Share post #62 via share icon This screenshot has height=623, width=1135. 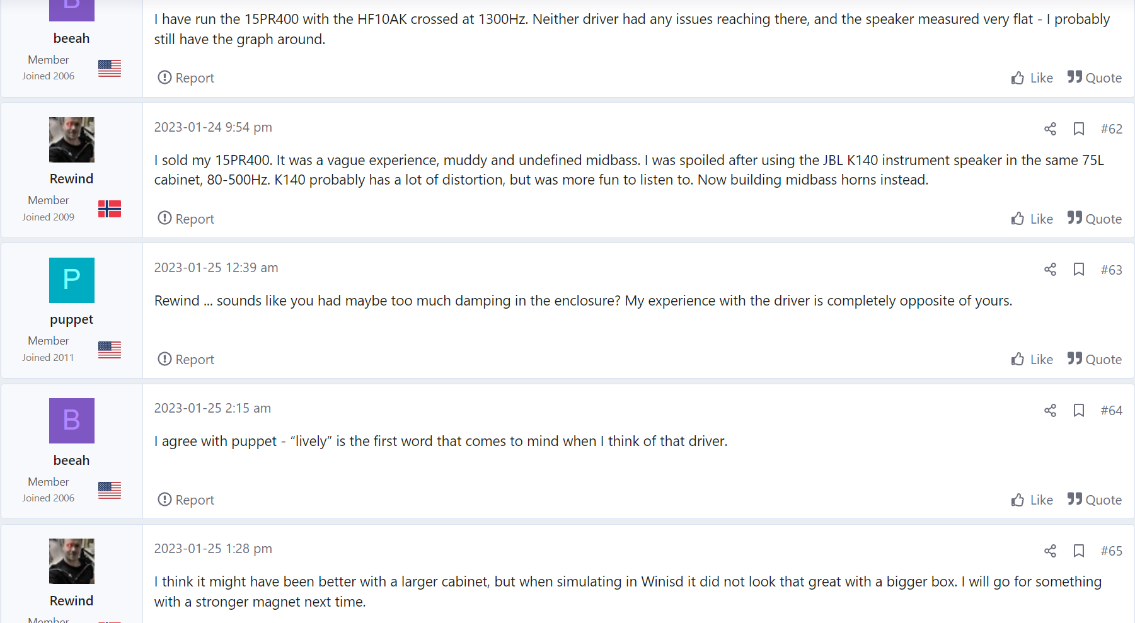point(1050,129)
